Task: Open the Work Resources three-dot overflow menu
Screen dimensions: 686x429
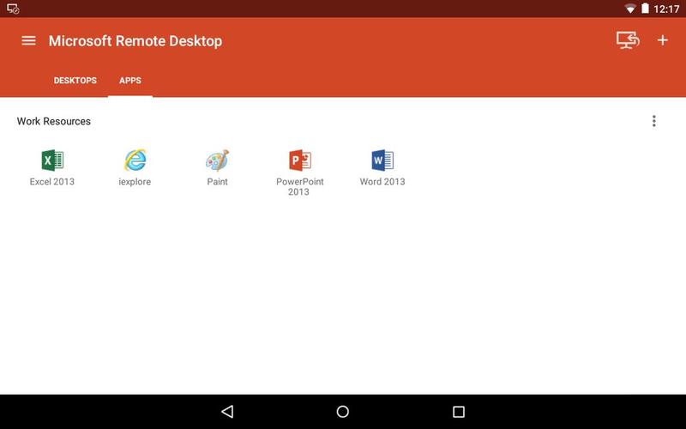Action: pyautogui.click(x=653, y=121)
